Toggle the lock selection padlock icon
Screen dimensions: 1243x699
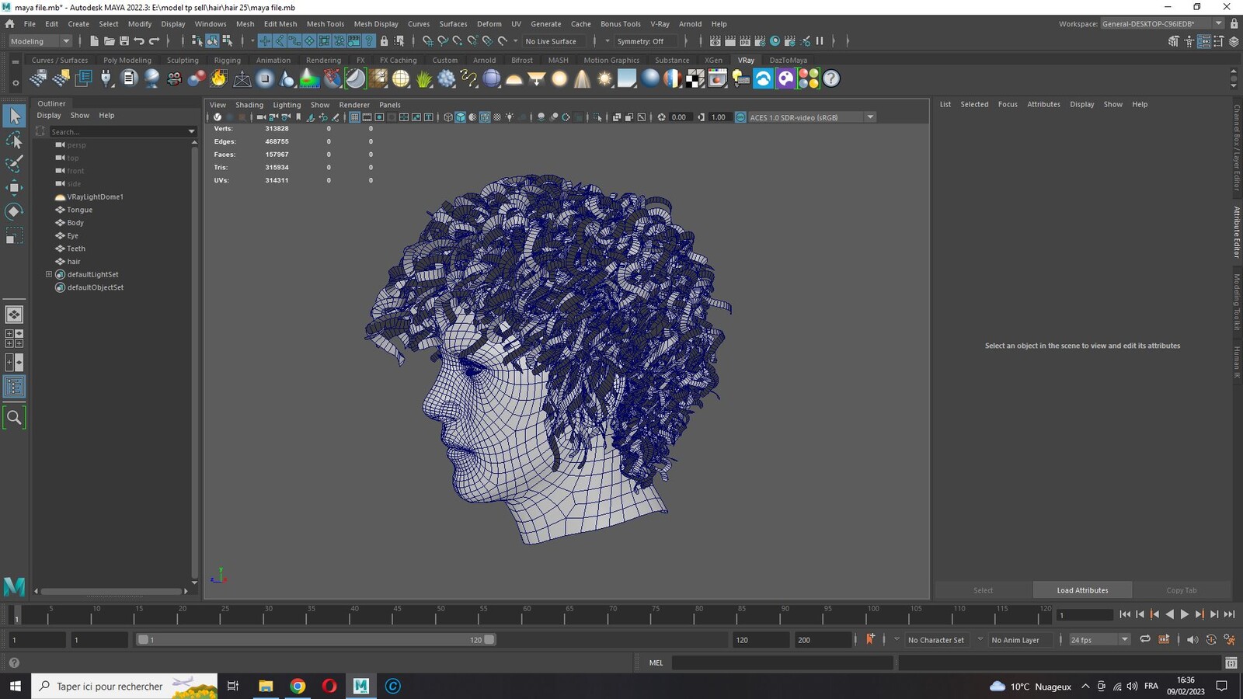coord(384,41)
